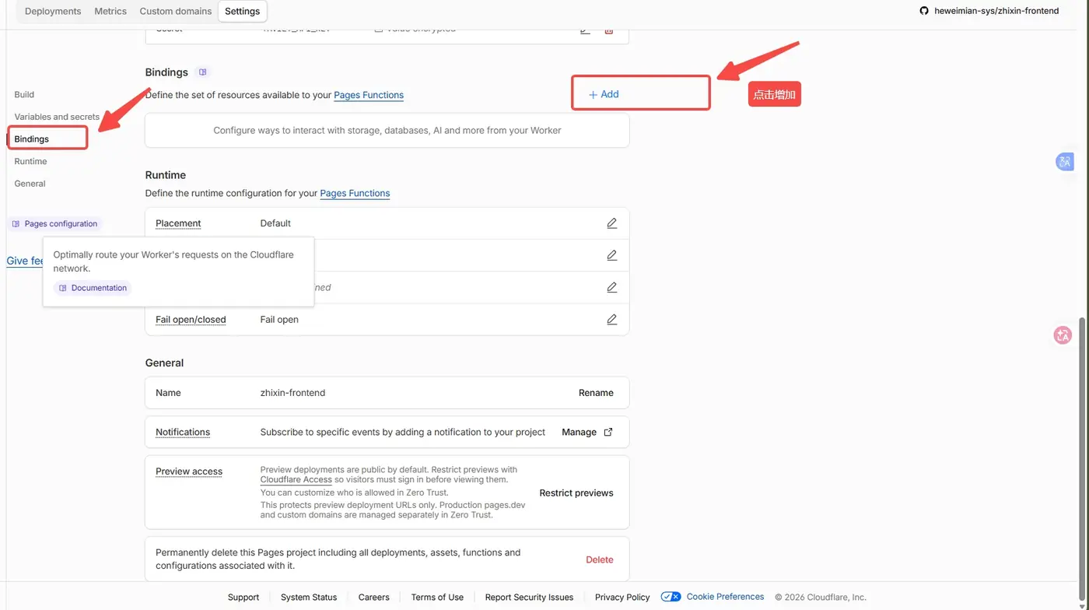Add a new binding with the Add button
Viewport: 1089px width, 610px height.
coord(604,94)
